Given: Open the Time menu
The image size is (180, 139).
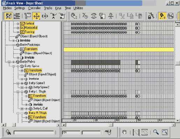Looking at the screenshot, I should [68, 8].
